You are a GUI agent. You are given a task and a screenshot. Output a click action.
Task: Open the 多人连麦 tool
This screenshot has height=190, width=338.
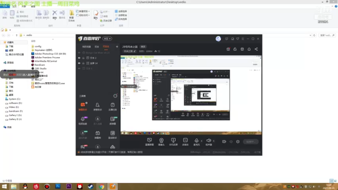(98, 121)
